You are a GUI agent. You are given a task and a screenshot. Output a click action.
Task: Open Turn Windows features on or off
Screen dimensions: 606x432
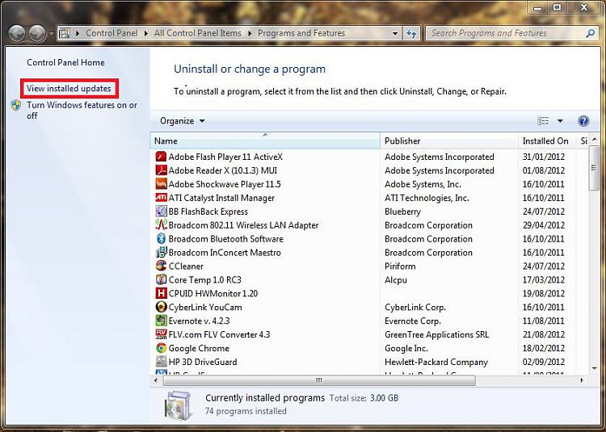(82, 111)
